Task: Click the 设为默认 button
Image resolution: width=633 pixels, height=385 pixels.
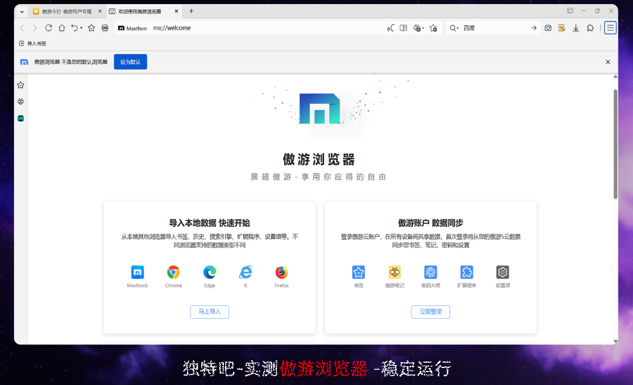Action: (130, 62)
